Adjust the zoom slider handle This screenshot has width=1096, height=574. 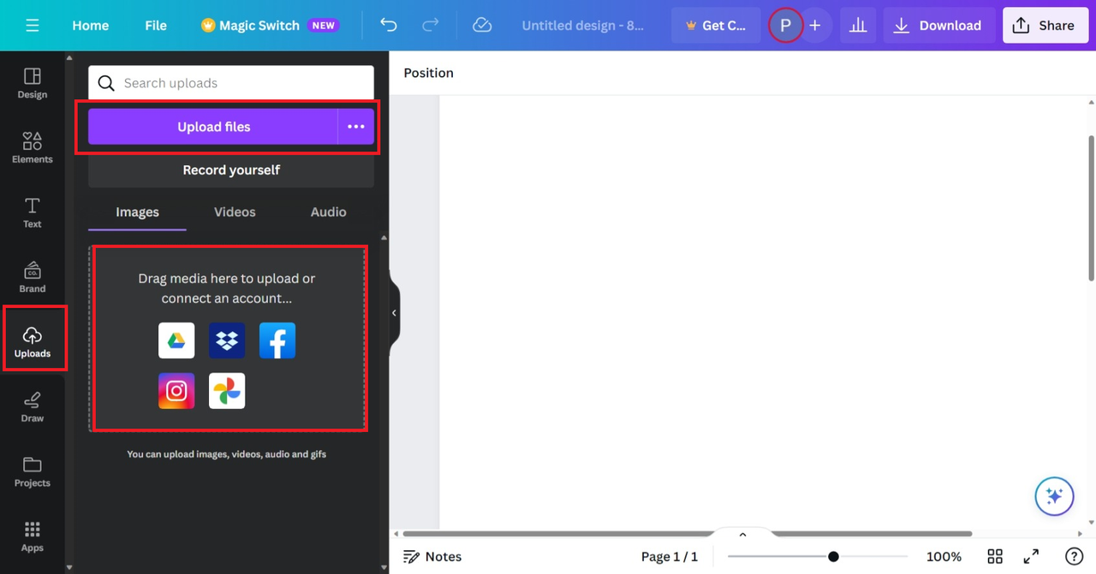[833, 557]
